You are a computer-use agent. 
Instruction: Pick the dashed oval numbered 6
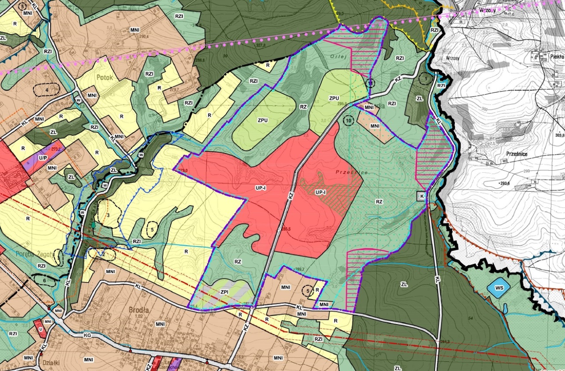pos(45,280)
